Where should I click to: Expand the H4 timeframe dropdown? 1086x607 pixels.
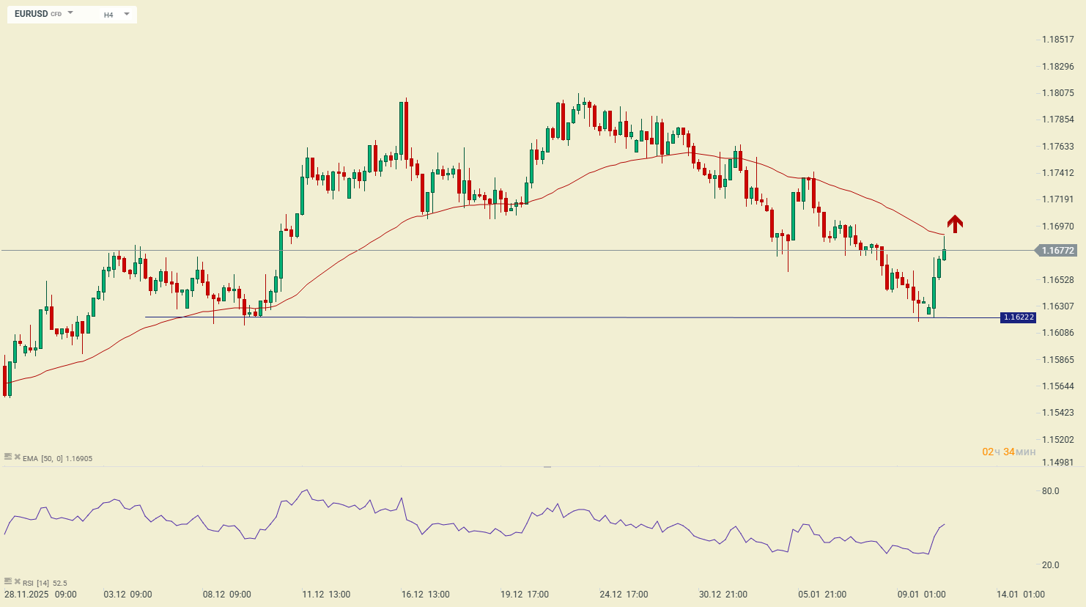point(126,14)
